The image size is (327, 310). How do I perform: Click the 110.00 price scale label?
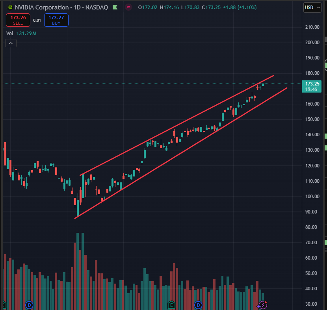point(312,181)
